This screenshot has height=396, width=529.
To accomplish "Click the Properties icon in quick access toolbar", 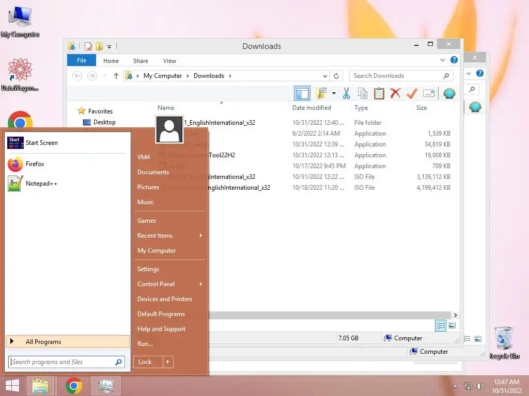I will tap(88, 46).
